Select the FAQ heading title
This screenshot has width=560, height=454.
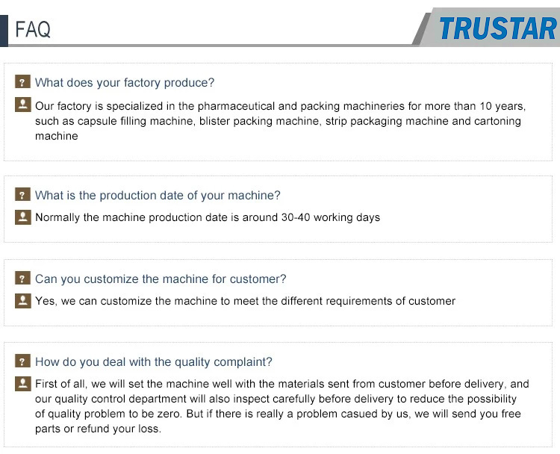click(x=33, y=29)
